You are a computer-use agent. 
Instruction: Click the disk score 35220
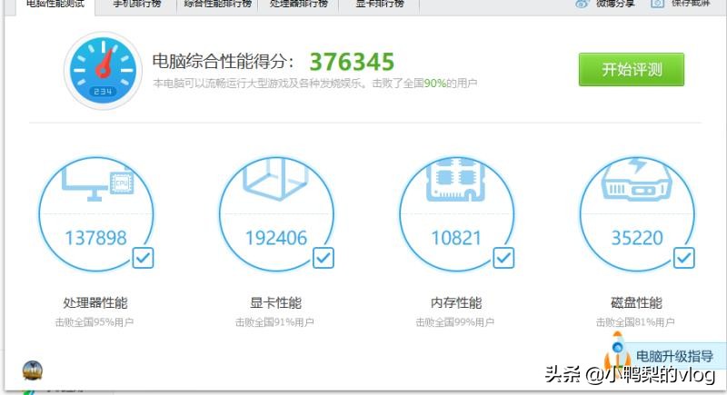[x=637, y=238]
